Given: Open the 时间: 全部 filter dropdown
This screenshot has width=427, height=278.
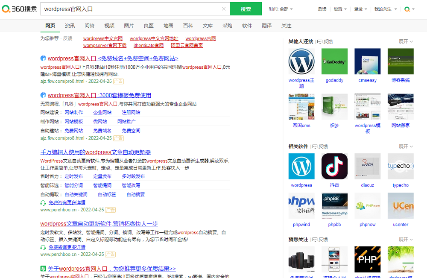Looking at the screenshot, I should (x=281, y=9).
